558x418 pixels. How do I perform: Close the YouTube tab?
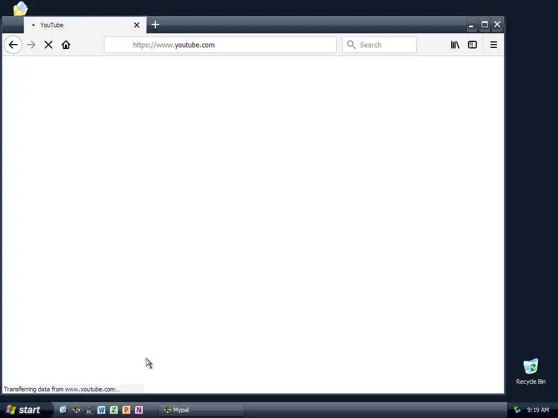click(x=137, y=25)
